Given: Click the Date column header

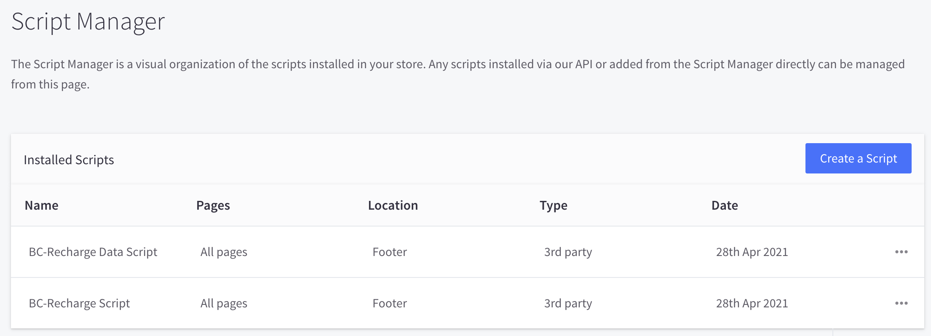Looking at the screenshot, I should (x=725, y=205).
